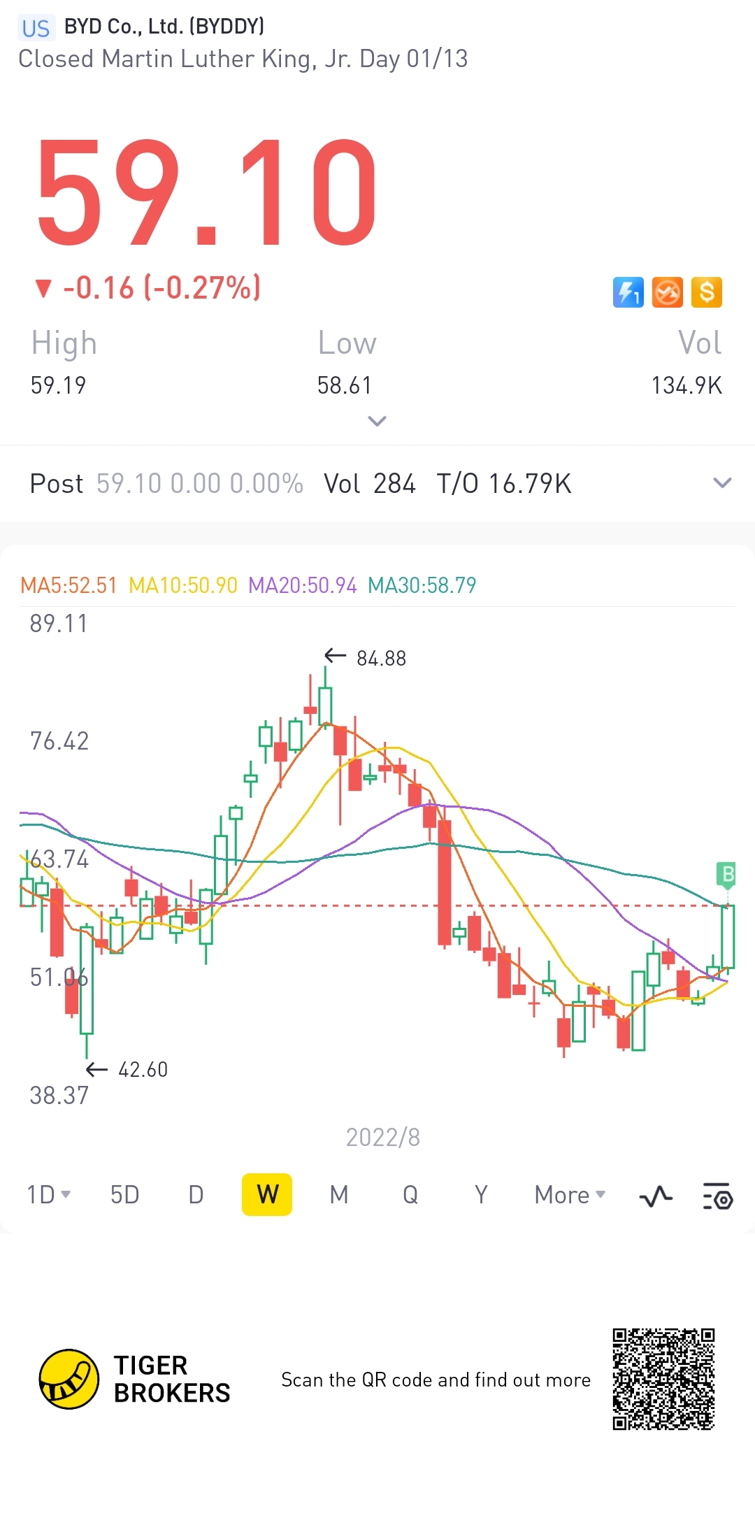
Task: Tap the 76.42 axis price label
Action: click(x=59, y=741)
